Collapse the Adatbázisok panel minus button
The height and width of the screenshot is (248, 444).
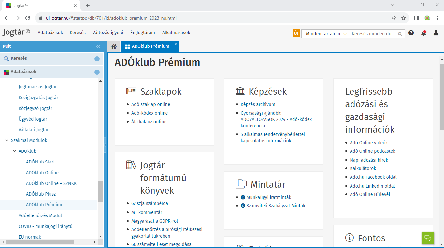pyautogui.click(x=97, y=72)
